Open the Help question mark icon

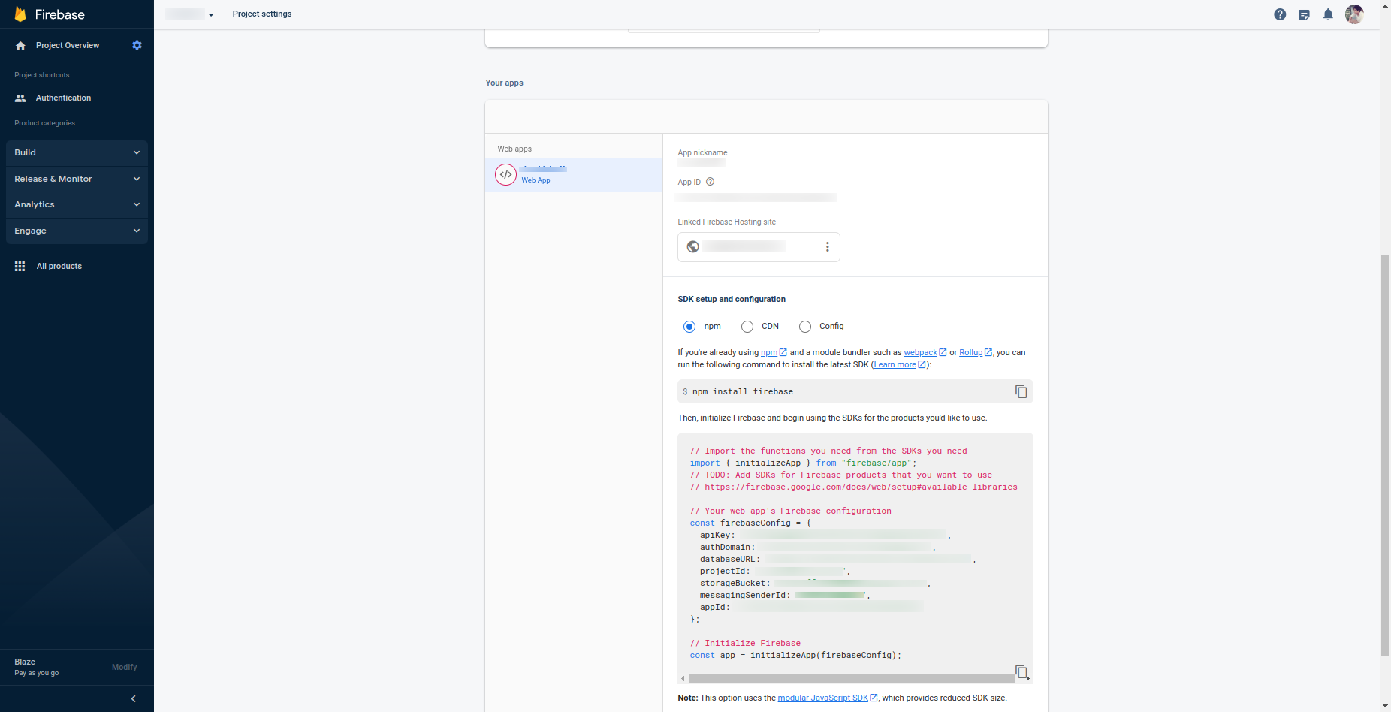[1280, 14]
